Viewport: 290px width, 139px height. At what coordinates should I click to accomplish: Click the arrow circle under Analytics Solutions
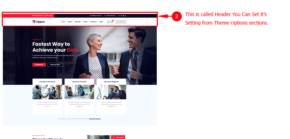click(47, 110)
